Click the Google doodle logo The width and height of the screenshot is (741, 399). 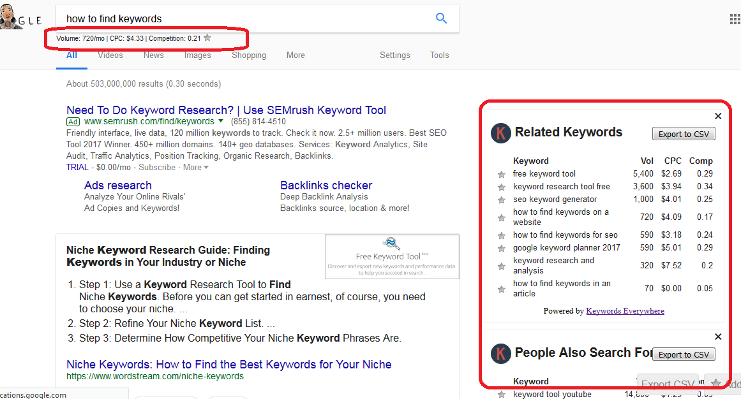coord(21,17)
